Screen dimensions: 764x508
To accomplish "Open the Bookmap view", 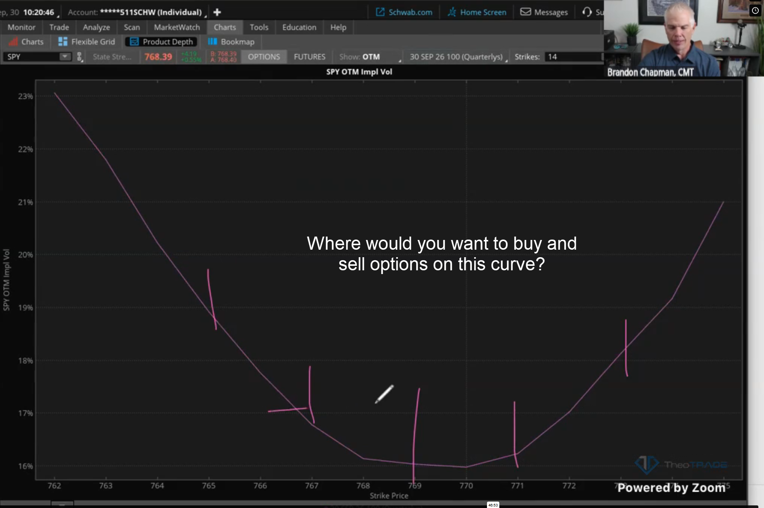I will [231, 42].
